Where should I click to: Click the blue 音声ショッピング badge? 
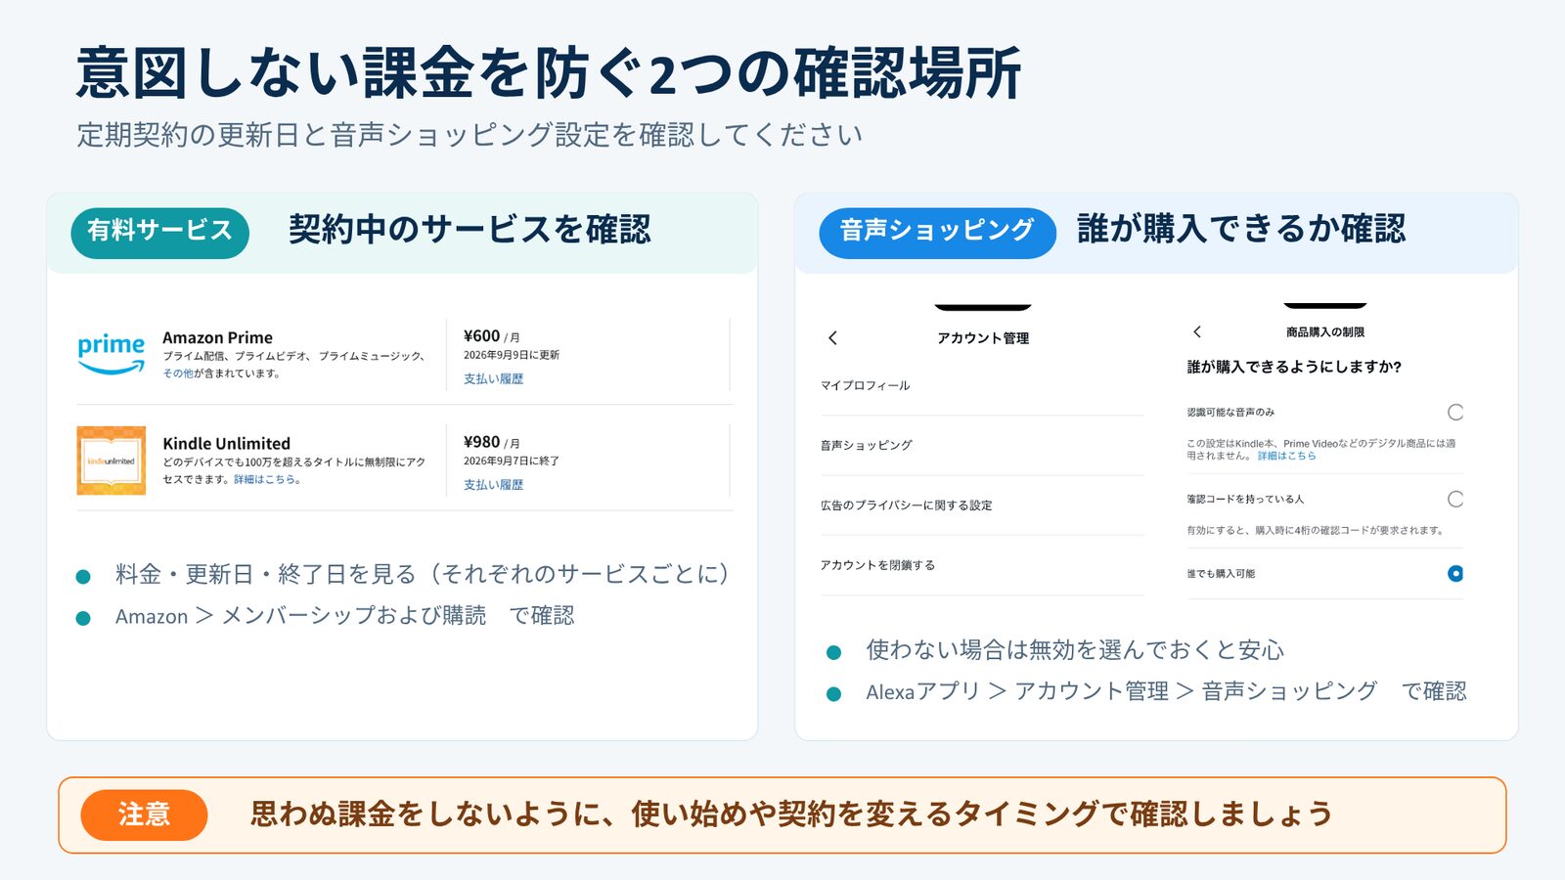tap(937, 233)
